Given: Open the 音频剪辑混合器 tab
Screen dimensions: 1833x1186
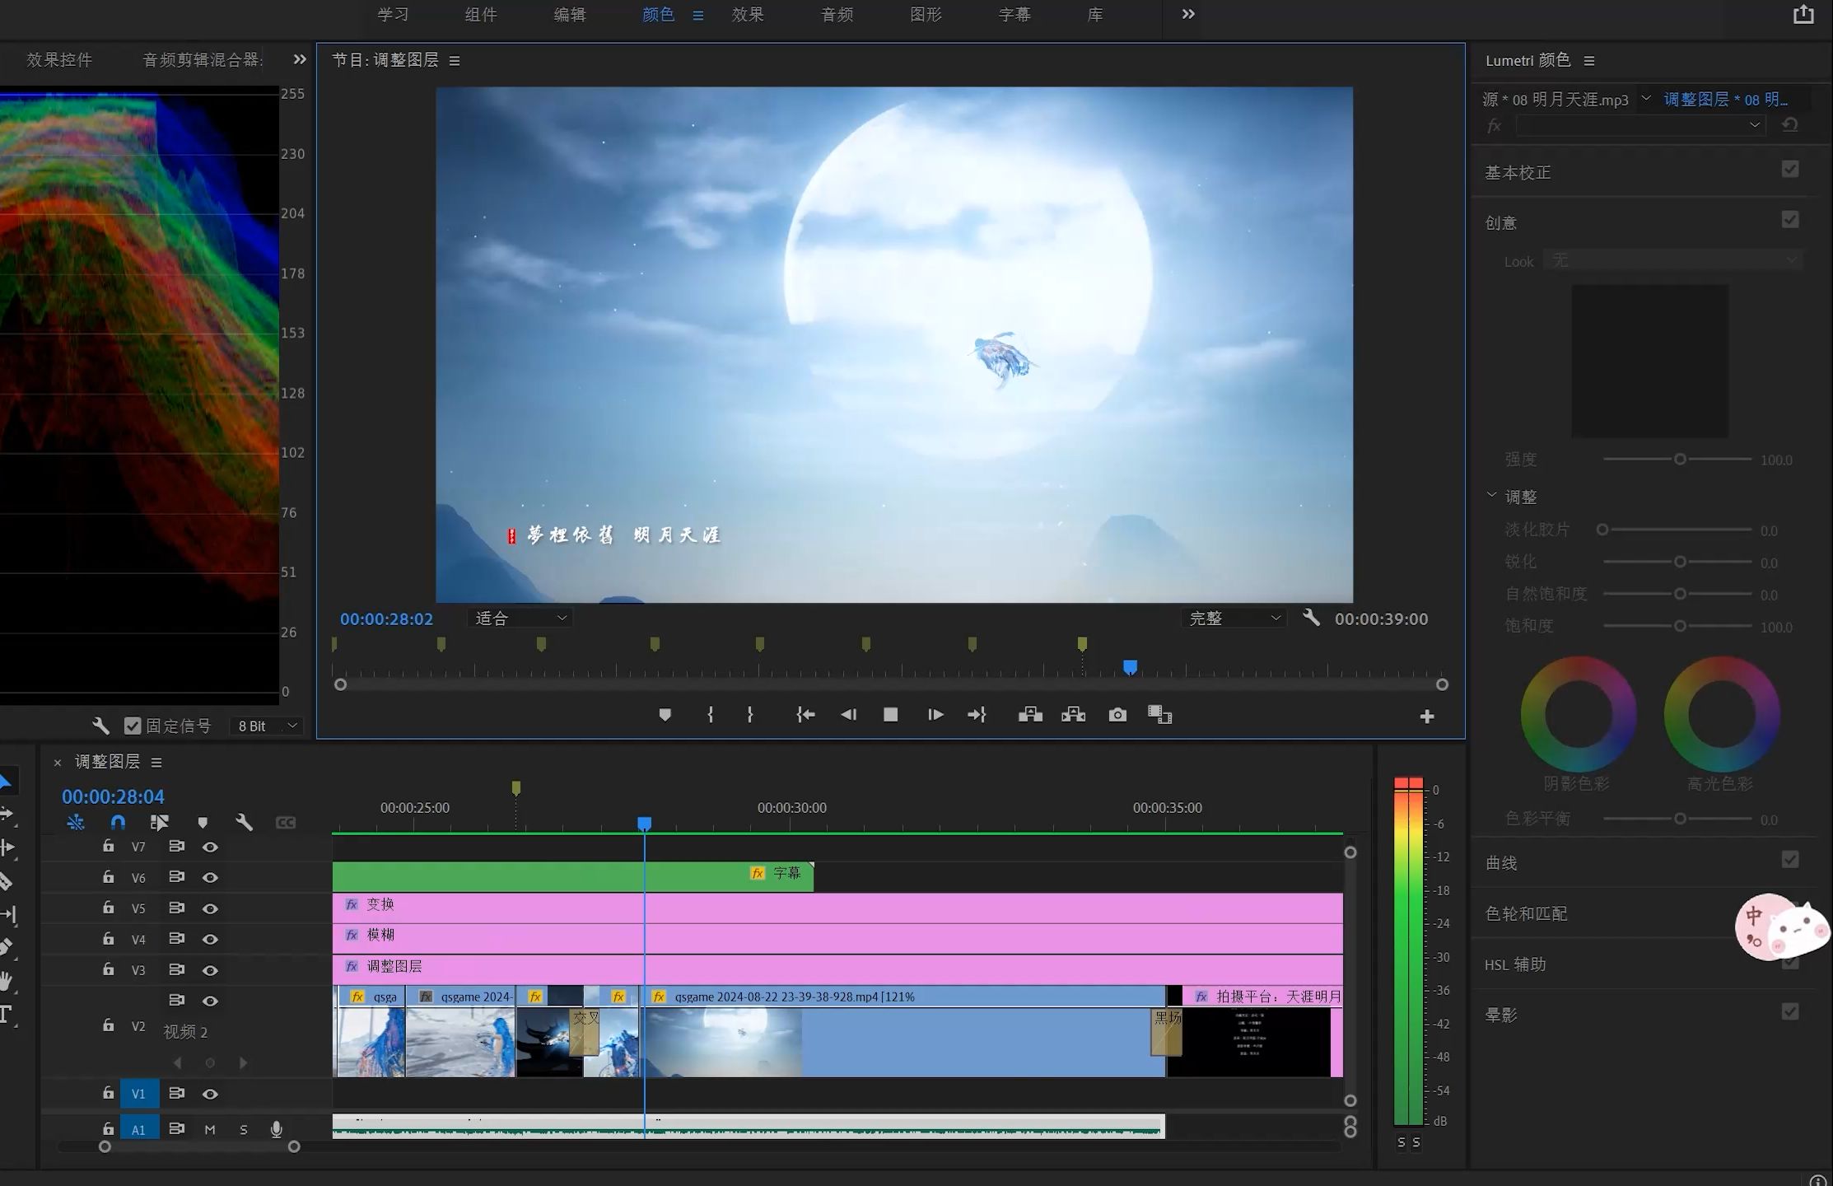Looking at the screenshot, I should point(203,59).
